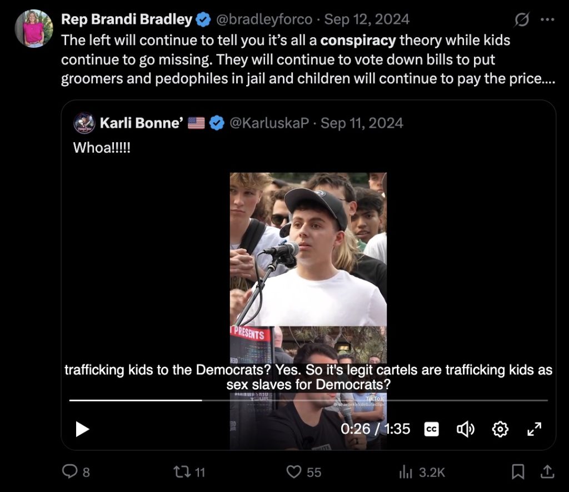Mute the video sound
This screenshot has width=569, height=492.
465,429
